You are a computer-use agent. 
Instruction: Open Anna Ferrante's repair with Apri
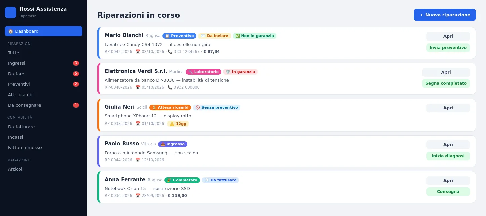point(448,181)
